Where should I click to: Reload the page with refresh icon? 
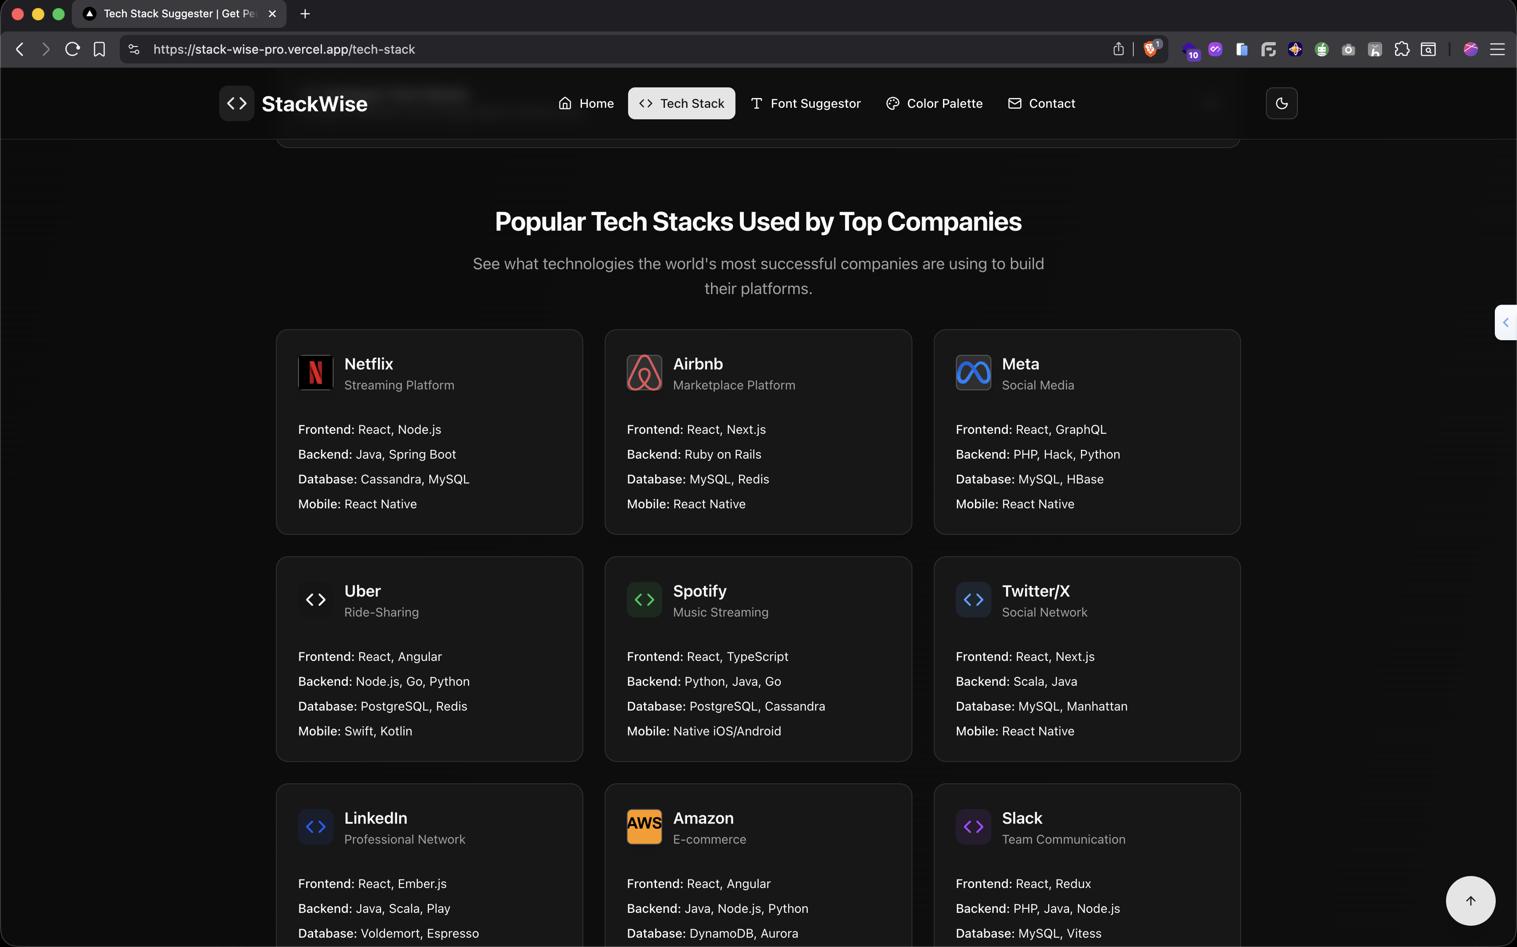(72, 49)
